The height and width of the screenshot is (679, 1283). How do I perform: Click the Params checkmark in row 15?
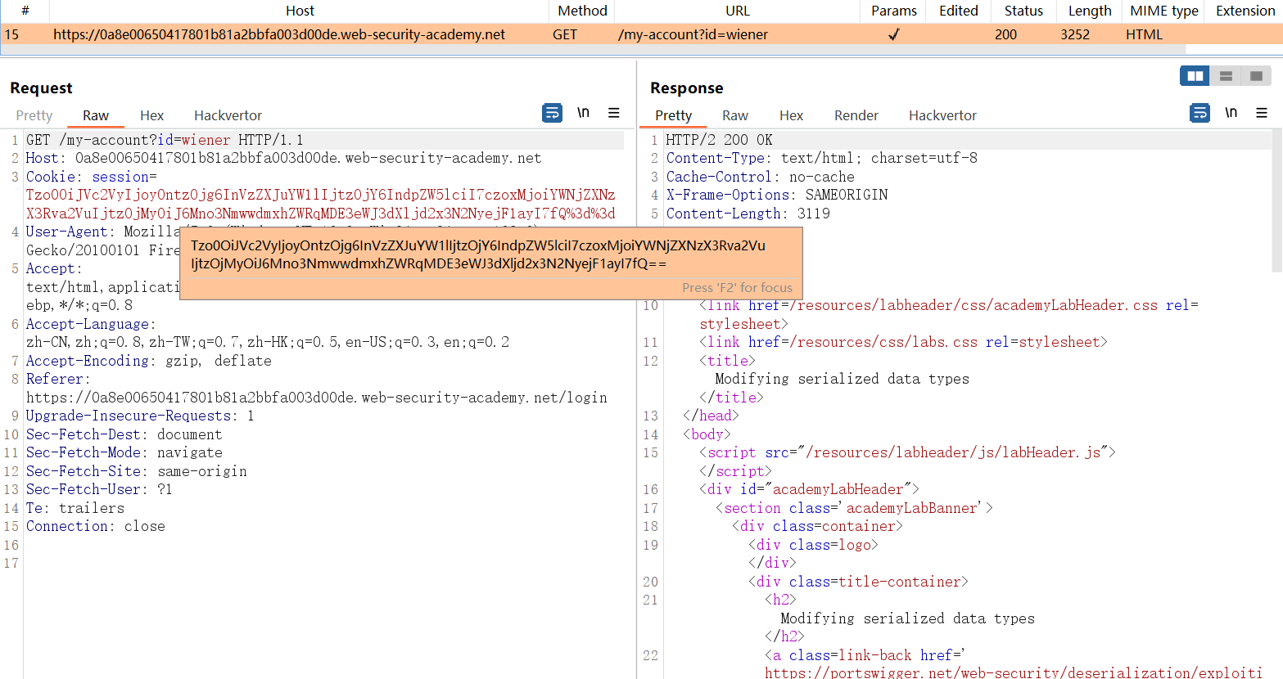[x=893, y=34]
